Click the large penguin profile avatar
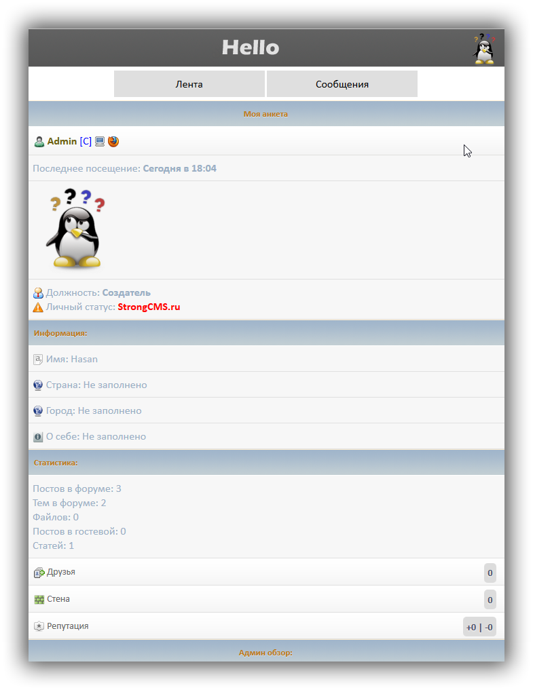Screen dimensions: 533x690 pos(75,229)
